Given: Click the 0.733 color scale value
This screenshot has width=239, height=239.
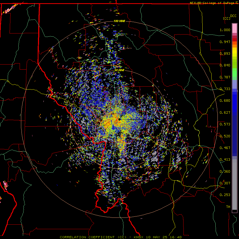Looking at the screenshot, I should click(225, 89).
